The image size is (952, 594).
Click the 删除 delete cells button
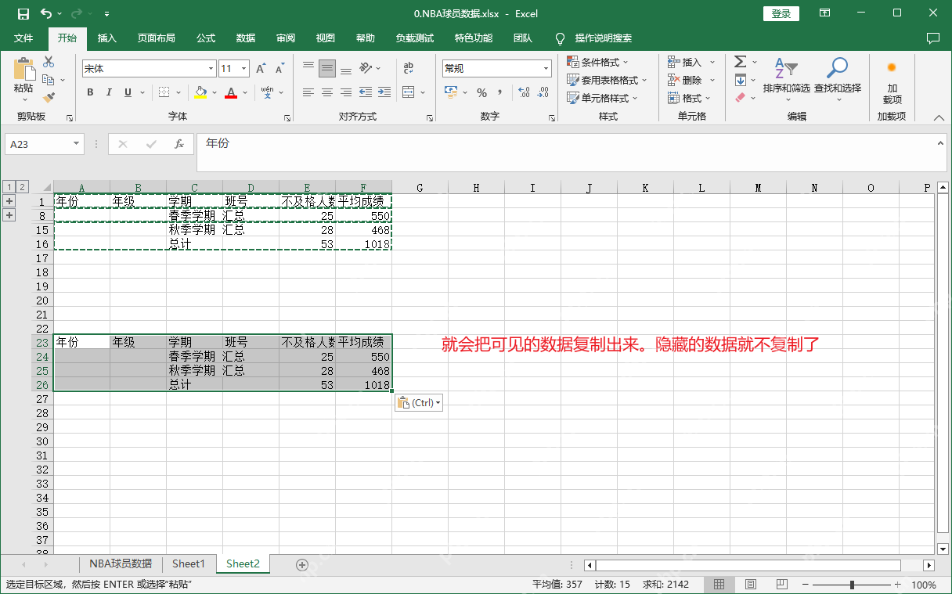click(x=691, y=80)
